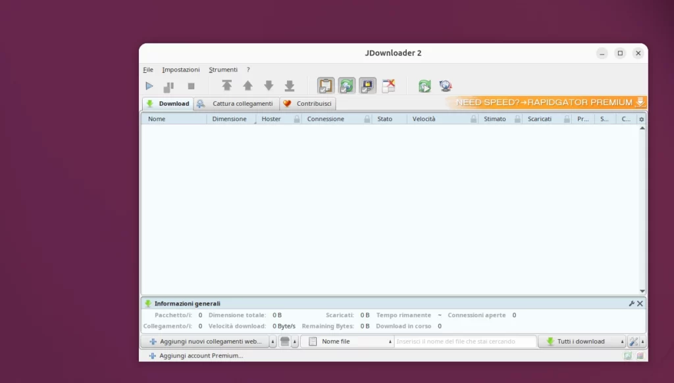This screenshot has width=674, height=383.
Task: Move selection up one position
Action: pos(247,86)
